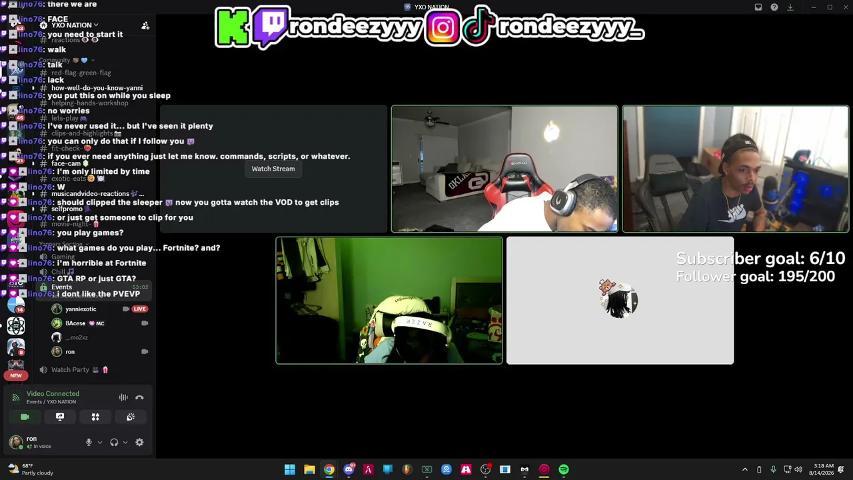853x480 pixels.
Task: Open CapCut from the taskbar
Action: point(524,469)
